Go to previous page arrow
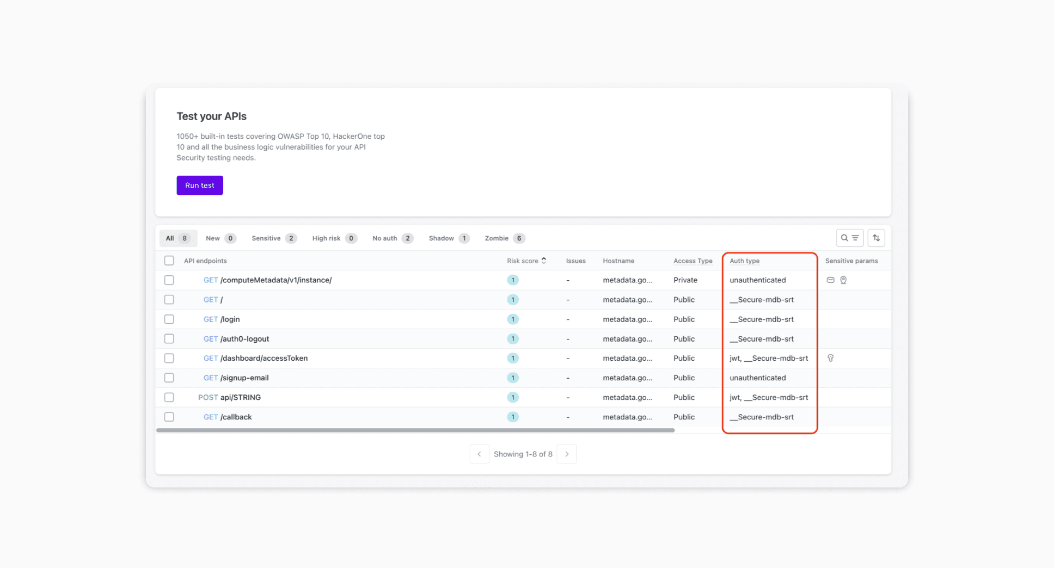1054x568 pixels. point(479,454)
